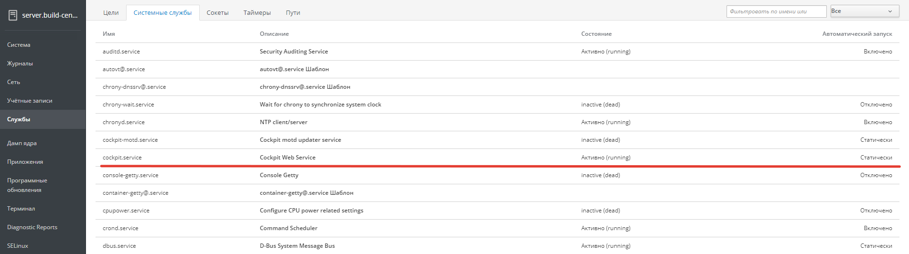This screenshot has width=909, height=254.
Task: Click the Имя column header
Action: coord(109,34)
